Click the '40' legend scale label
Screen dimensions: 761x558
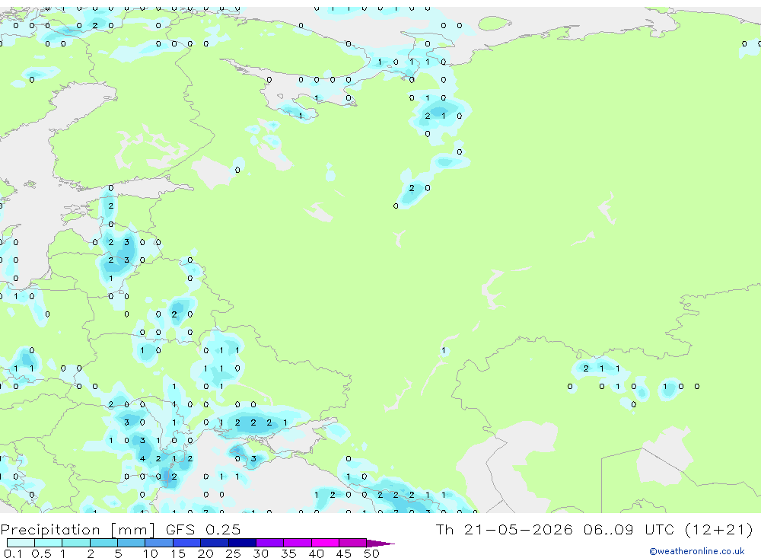[316, 553]
